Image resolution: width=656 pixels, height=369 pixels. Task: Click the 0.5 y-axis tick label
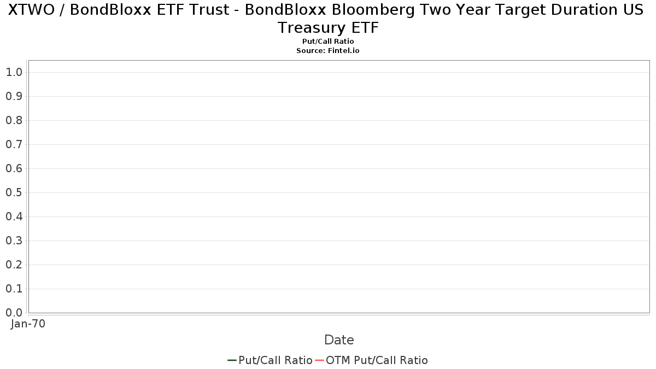(14, 192)
